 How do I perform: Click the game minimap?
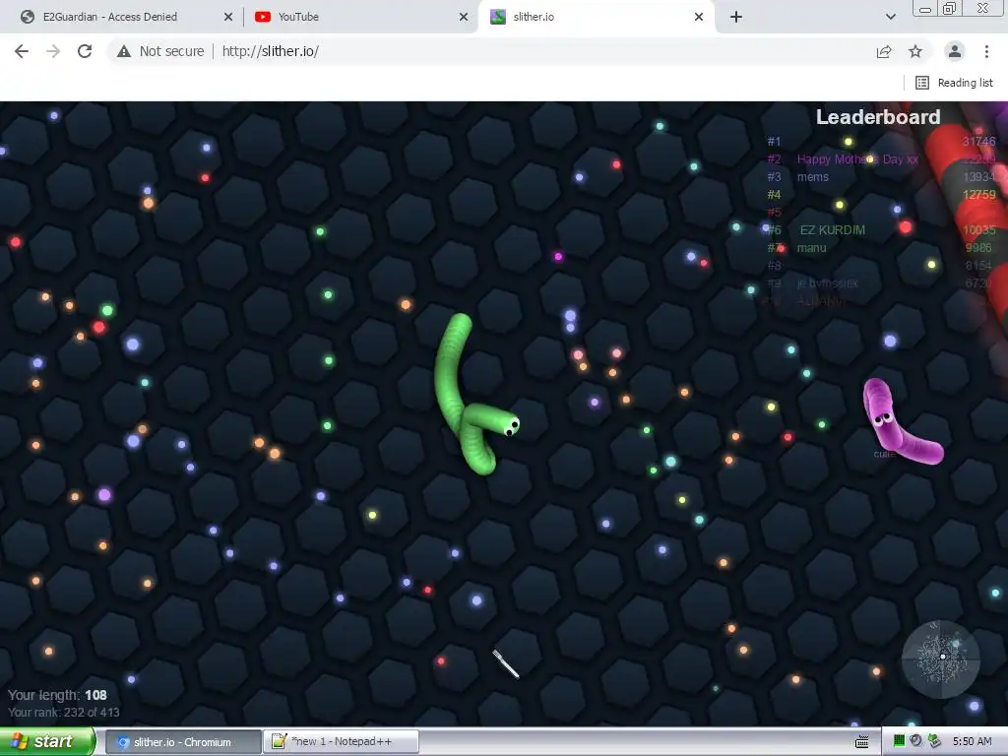pyautogui.click(x=941, y=659)
